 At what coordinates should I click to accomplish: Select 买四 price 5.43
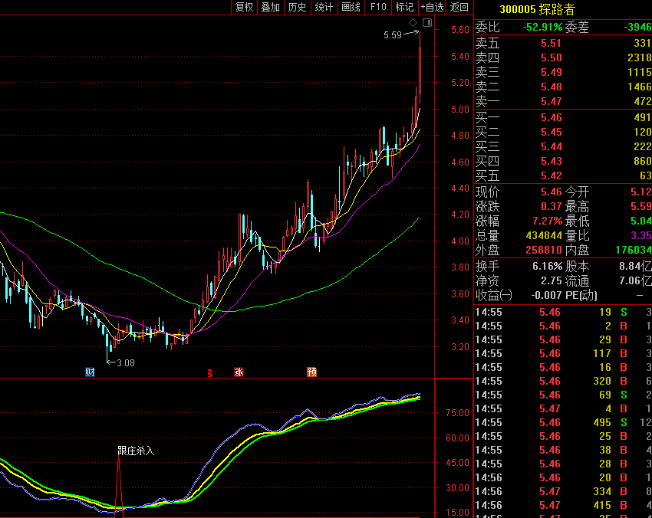point(551,161)
